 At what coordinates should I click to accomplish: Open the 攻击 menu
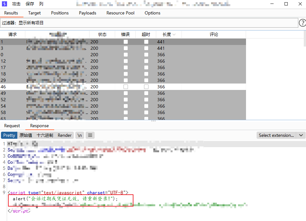[x=16, y=4]
